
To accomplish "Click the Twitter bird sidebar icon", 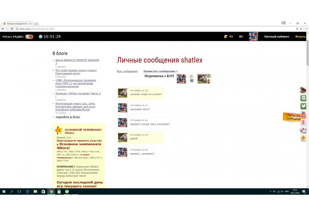I will [x=303, y=106].
